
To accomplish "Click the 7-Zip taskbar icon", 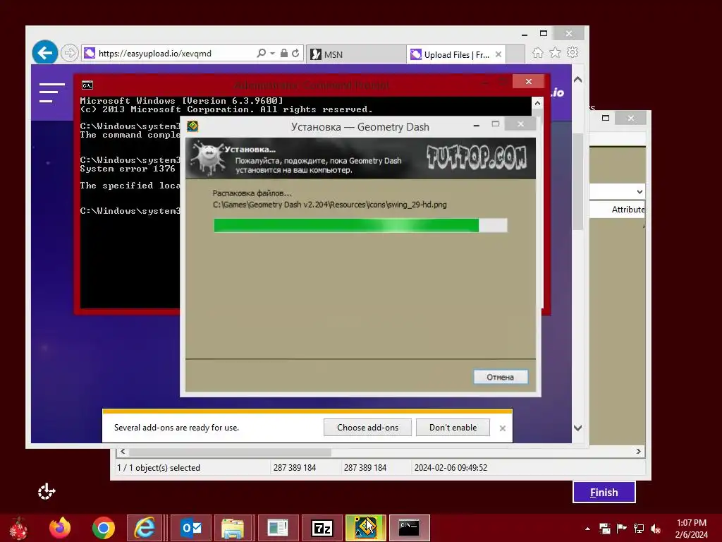I will point(322,528).
